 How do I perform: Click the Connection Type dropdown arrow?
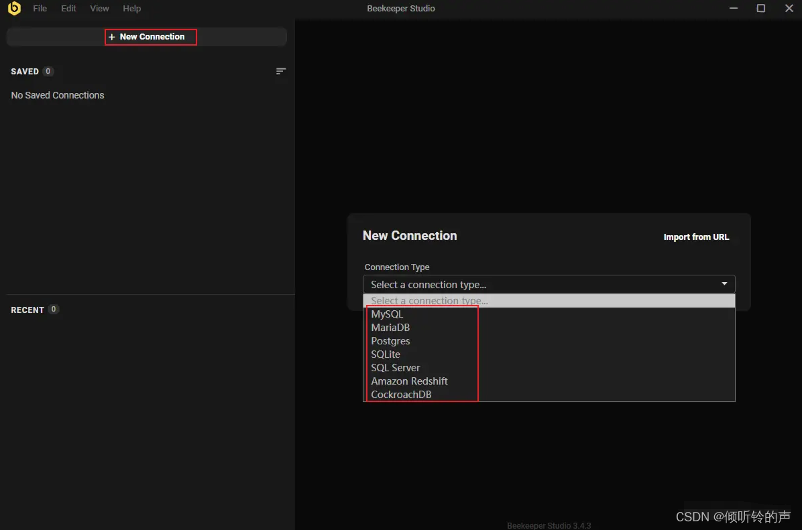coord(724,283)
